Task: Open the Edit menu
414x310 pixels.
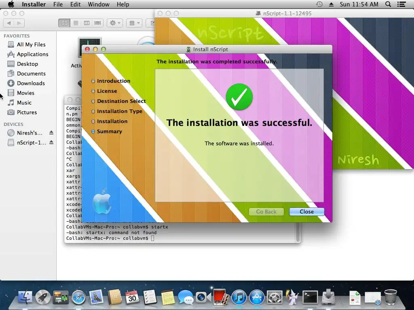Action: [x=75, y=4]
